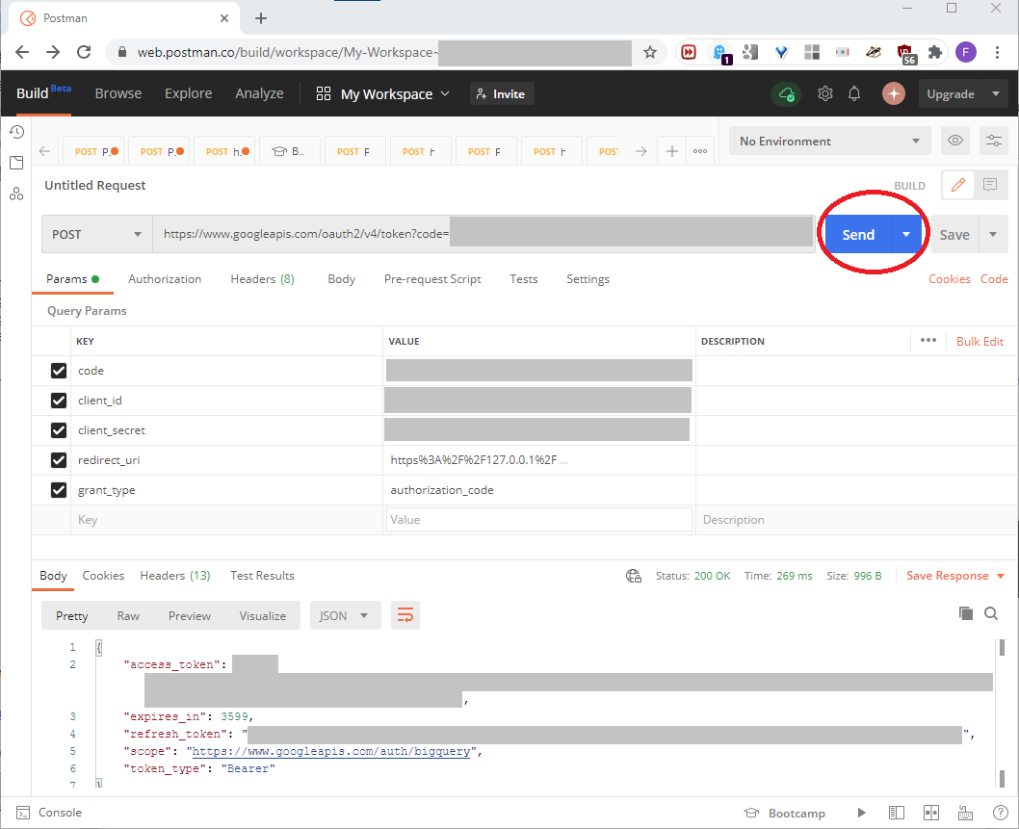This screenshot has height=829, width=1019.
Task: Click the environment quick look eye icon
Action: pos(954,141)
